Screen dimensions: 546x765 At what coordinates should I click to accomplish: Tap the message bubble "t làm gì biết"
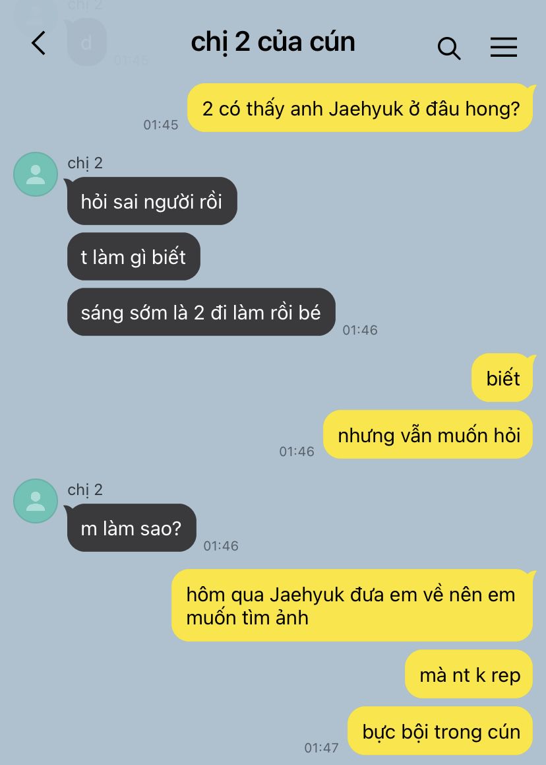point(134,257)
